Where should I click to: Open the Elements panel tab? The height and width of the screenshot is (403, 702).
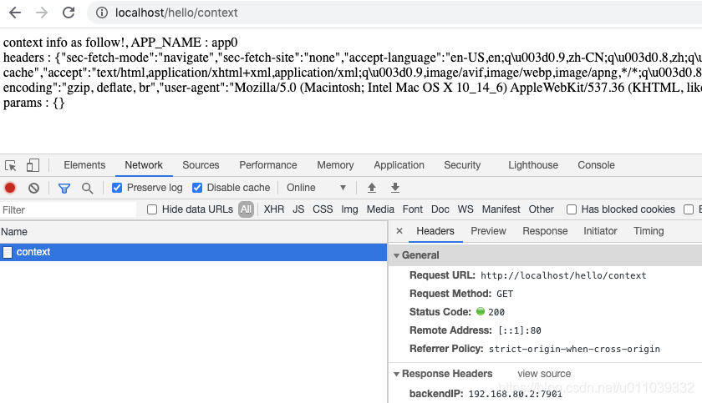(84, 165)
